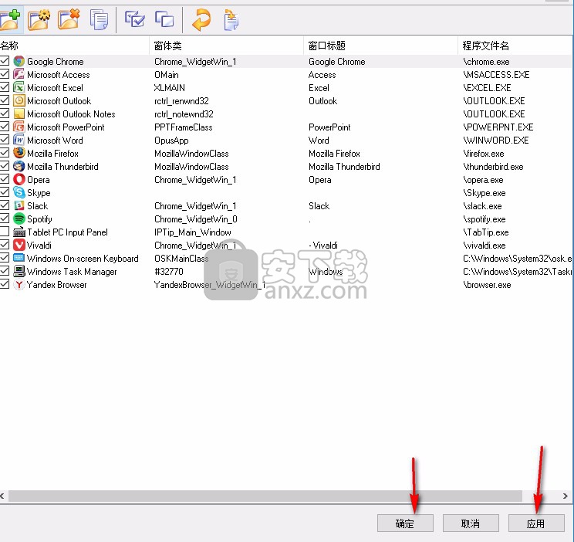Click the 确定 button
The height and width of the screenshot is (542, 574).
pos(405,523)
